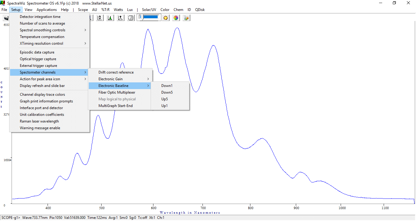Open Display refresh and slide bar

(x=49, y=86)
